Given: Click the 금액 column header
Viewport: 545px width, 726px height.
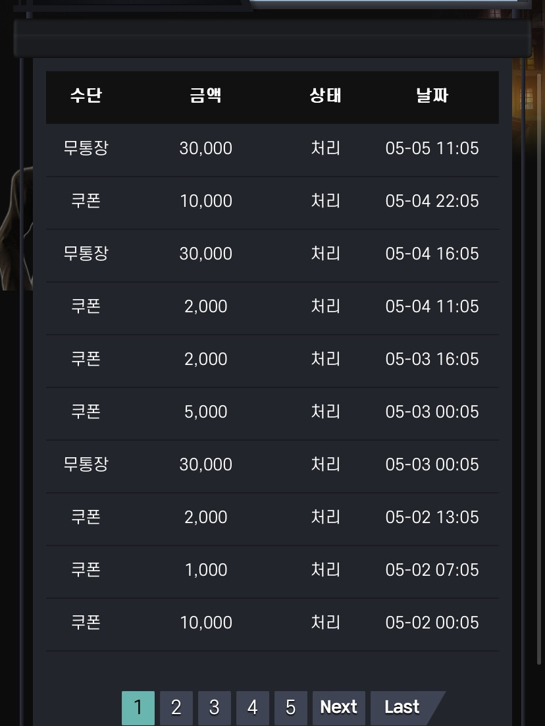Looking at the screenshot, I should coord(206,96).
